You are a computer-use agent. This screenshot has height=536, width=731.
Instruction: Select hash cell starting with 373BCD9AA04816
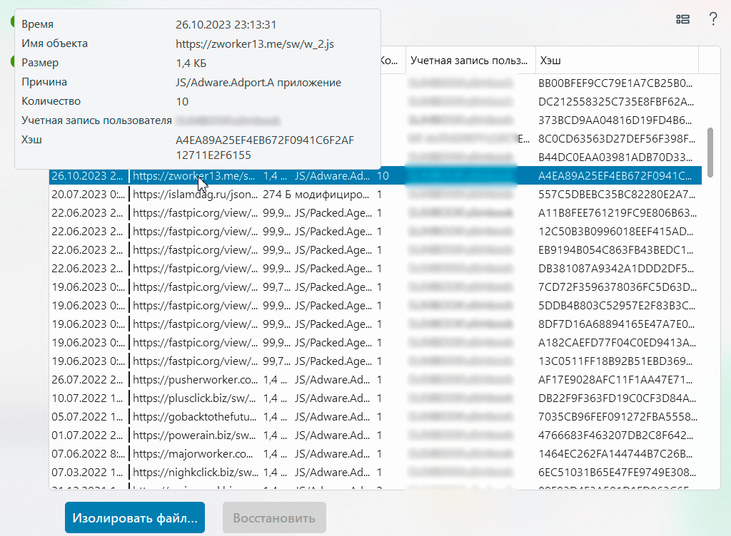(614, 120)
